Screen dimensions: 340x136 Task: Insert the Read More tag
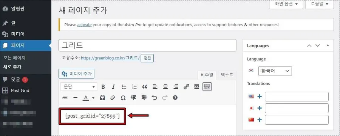point(197,87)
